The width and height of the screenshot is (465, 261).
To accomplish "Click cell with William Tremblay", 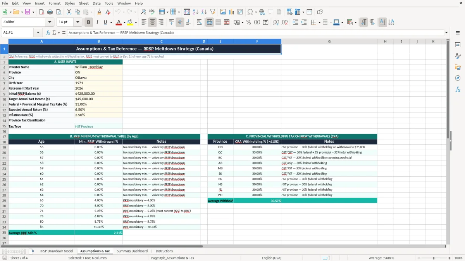I will click(x=98, y=67).
